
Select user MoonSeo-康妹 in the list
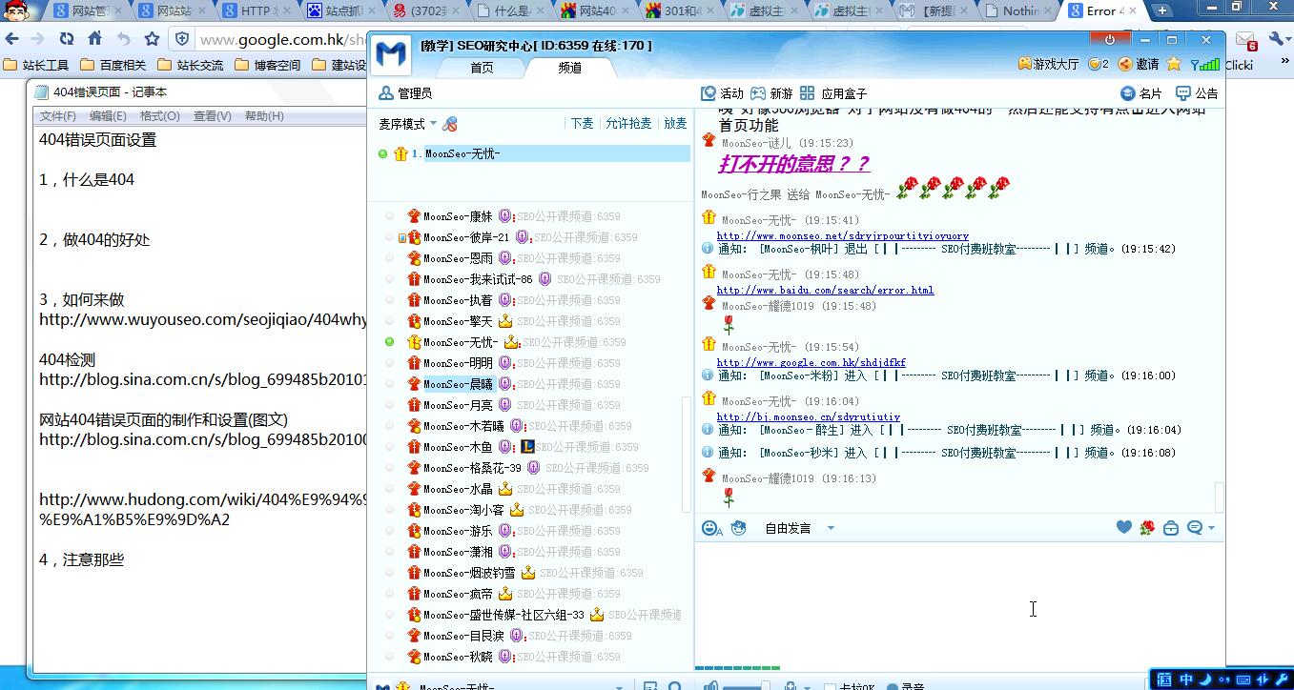[x=458, y=216]
